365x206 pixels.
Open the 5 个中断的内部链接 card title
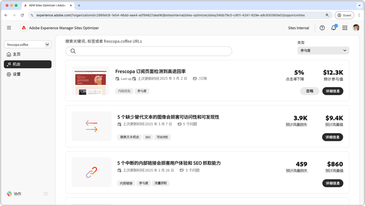(169, 163)
